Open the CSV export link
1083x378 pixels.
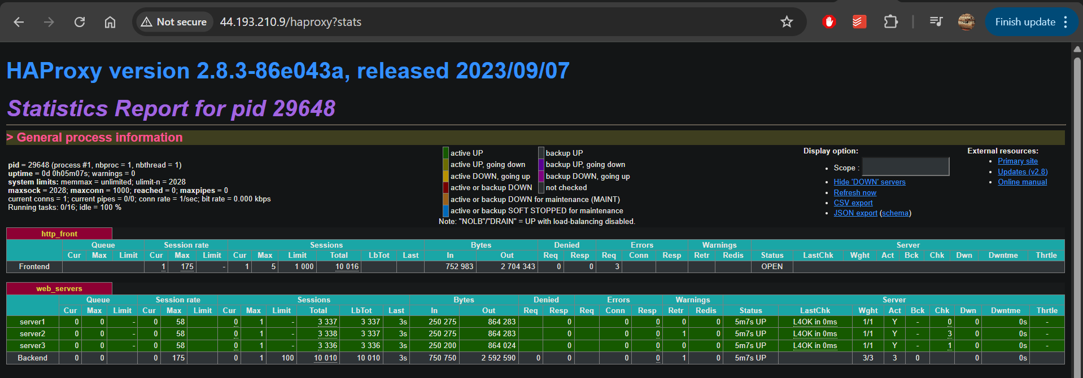(853, 203)
